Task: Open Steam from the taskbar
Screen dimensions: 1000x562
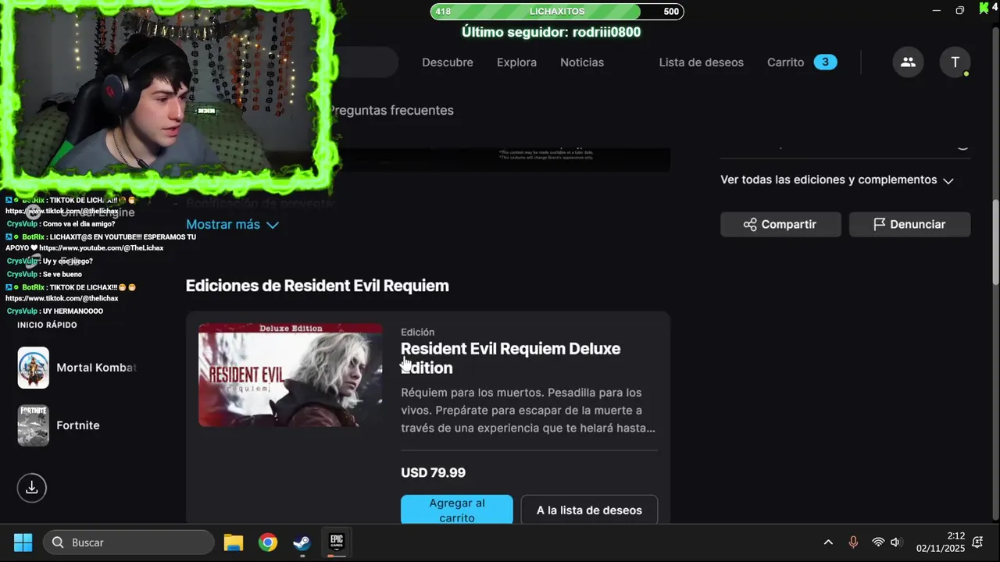Action: 302,542
